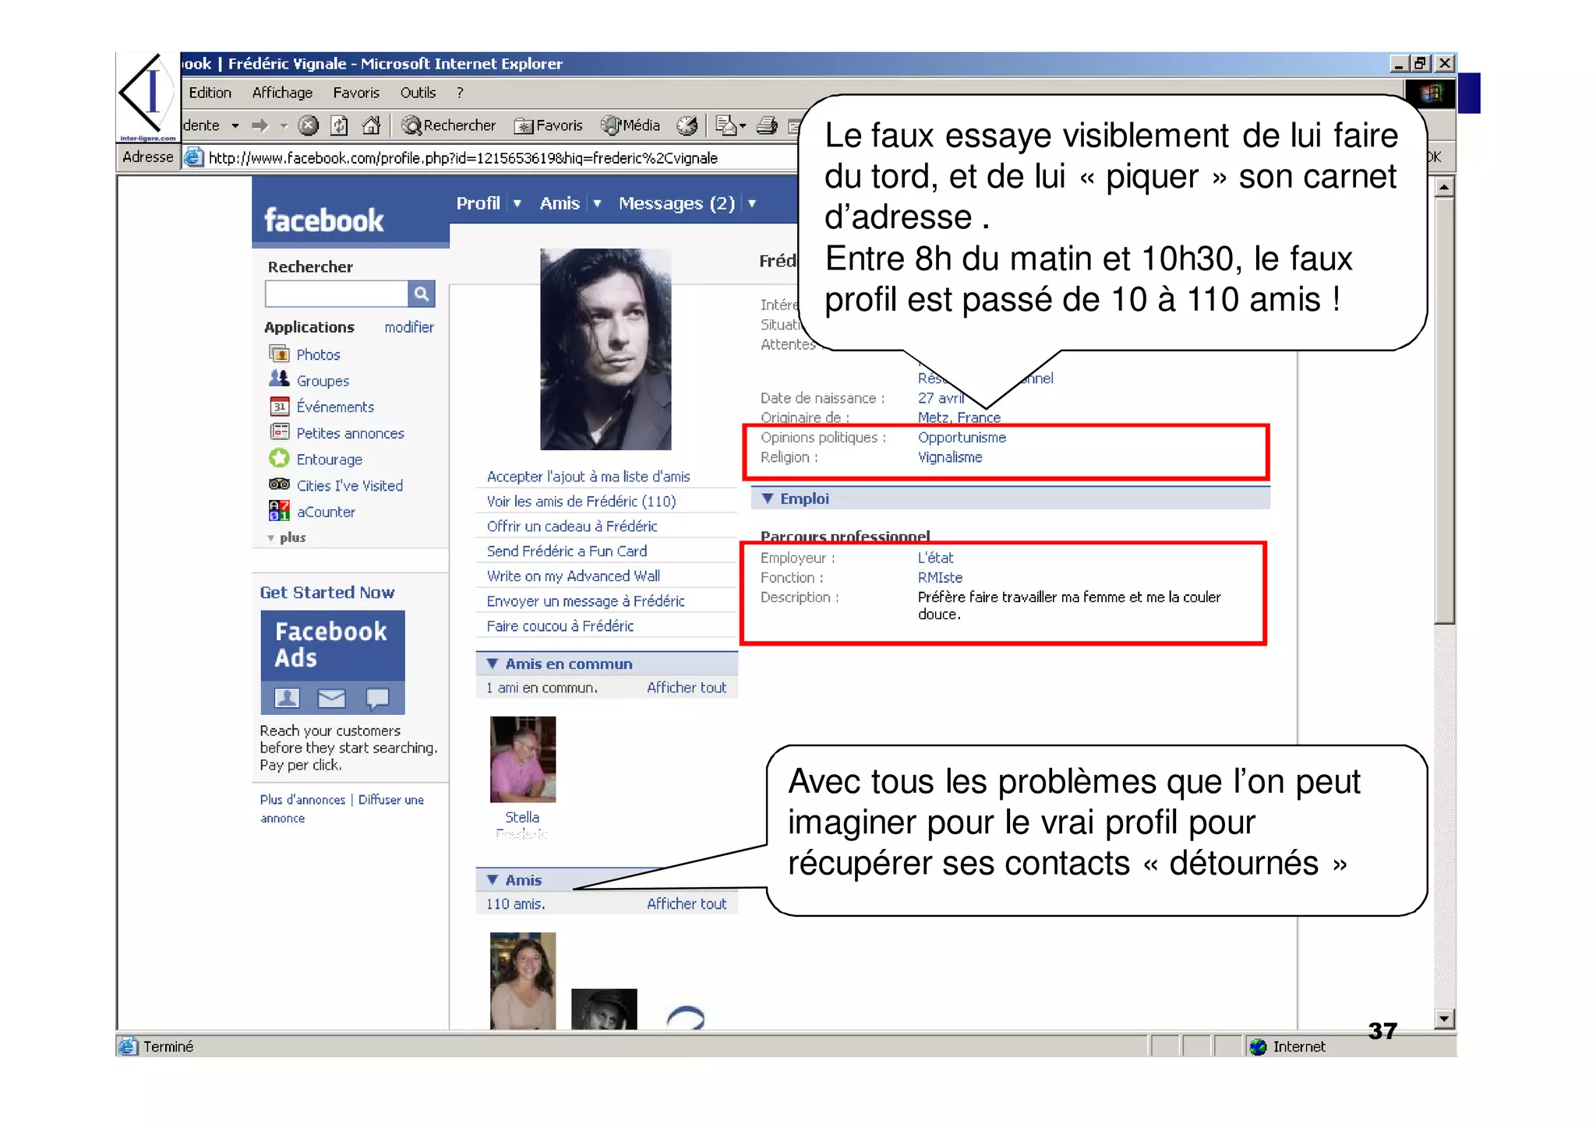Viewport: 1596px width, 1127px height.
Task: Click the History toolbar icon
Action: 687,125
